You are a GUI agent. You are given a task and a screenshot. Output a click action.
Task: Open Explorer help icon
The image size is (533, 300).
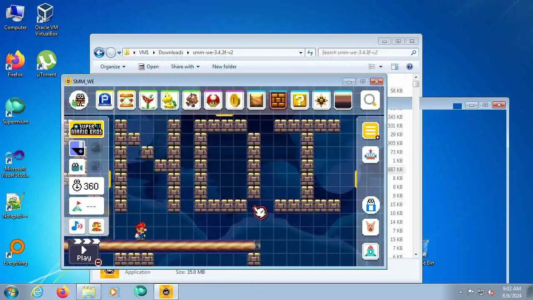(409, 67)
